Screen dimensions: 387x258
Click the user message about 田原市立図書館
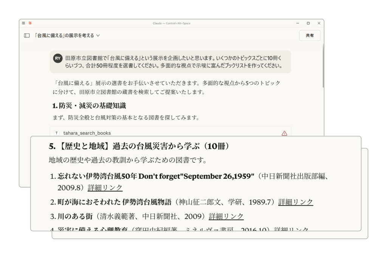pyautogui.click(x=173, y=62)
